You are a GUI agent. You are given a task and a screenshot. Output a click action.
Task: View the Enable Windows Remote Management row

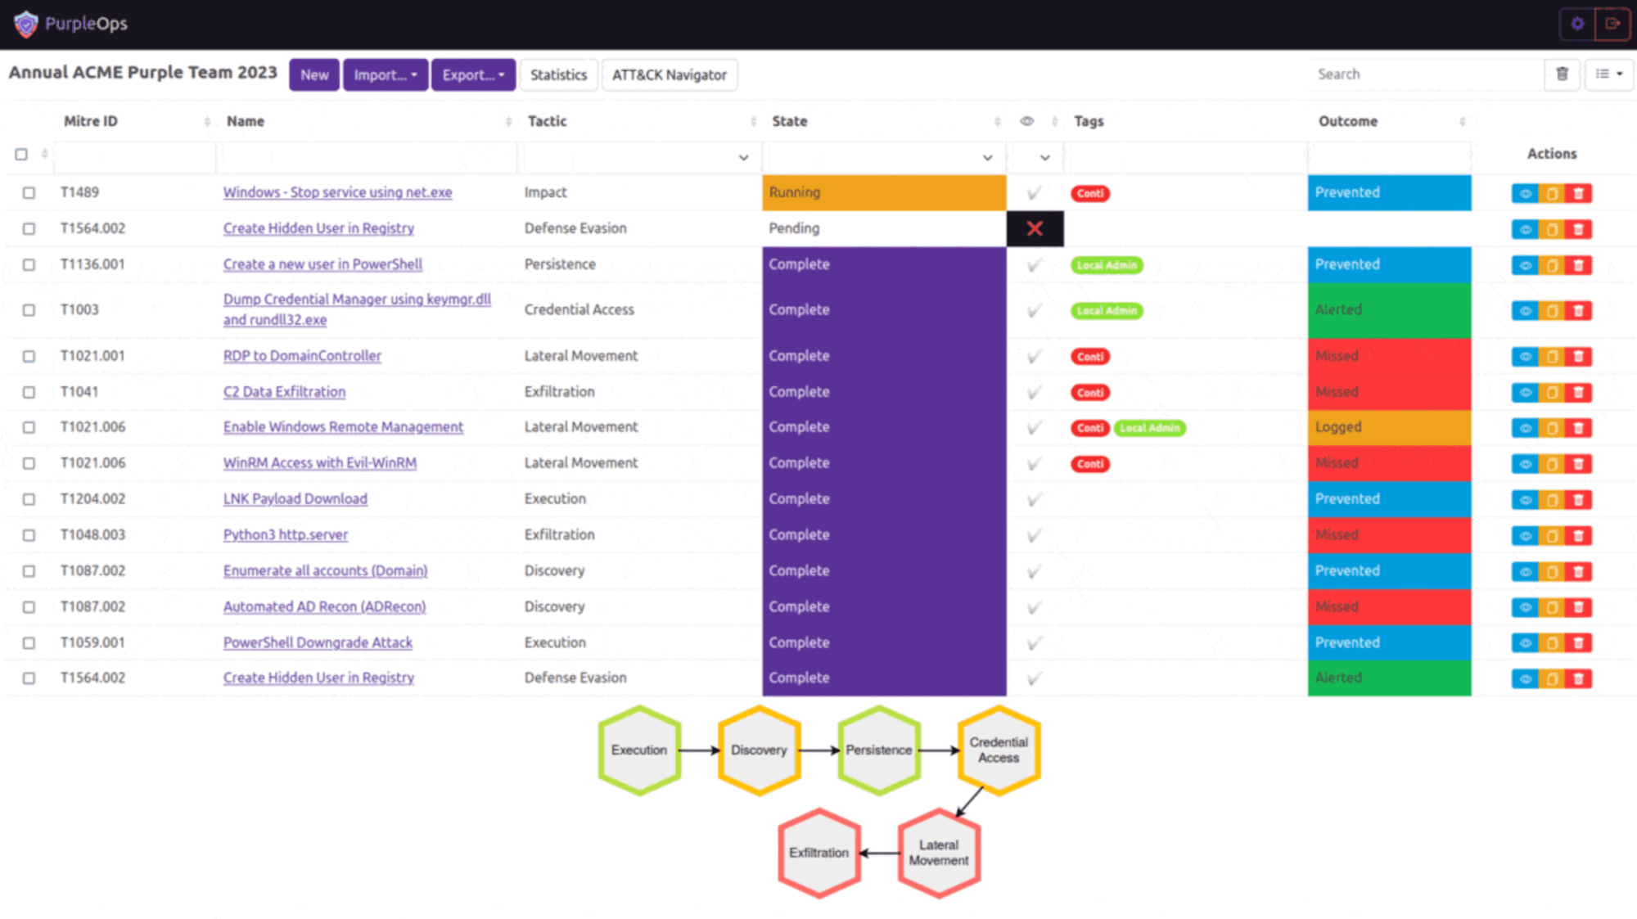click(1525, 428)
